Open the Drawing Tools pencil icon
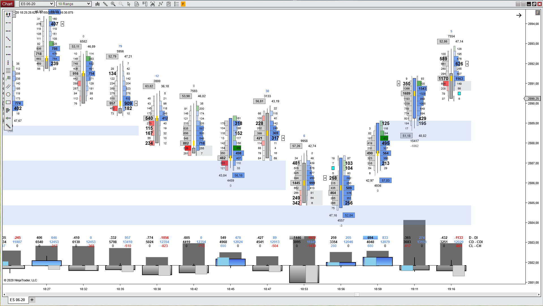This screenshot has height=306, width=543. [105, 4]
